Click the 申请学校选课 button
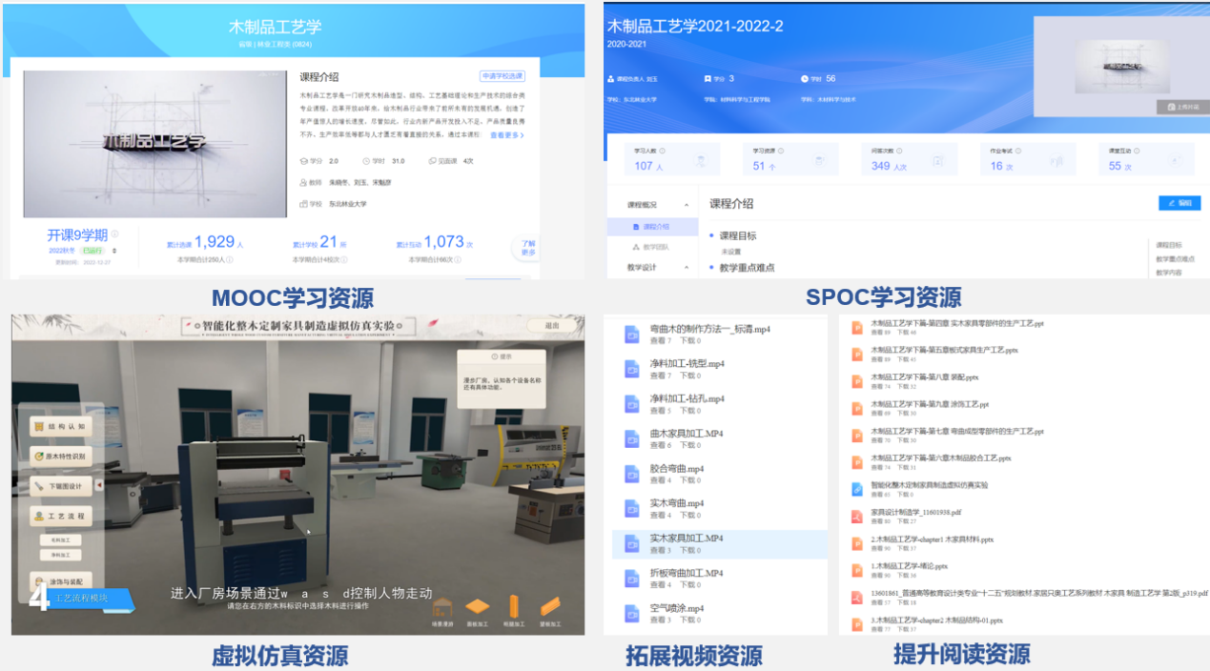The height and width of the screenshot is (671, 1210). tap(502, 76)
